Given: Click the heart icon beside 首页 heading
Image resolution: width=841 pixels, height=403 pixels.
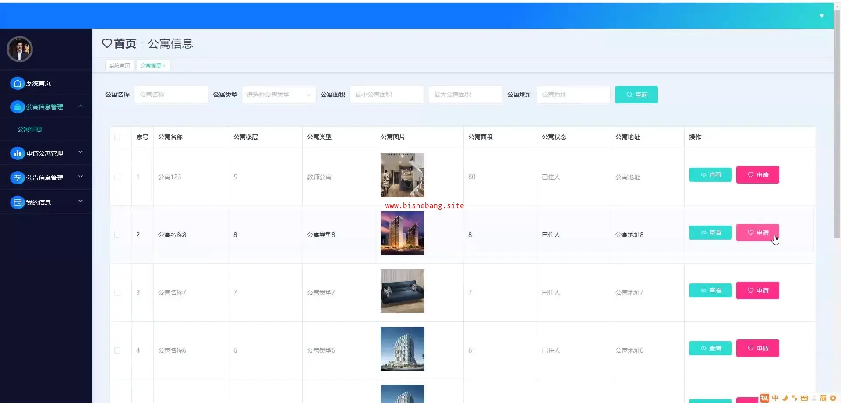Looking at the screenshot, I should coord(107,43).
